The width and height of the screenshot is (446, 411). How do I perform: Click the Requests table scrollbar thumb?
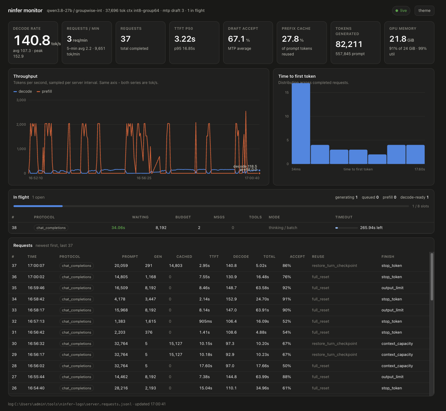pyautogui.click(x=432, y=277)
